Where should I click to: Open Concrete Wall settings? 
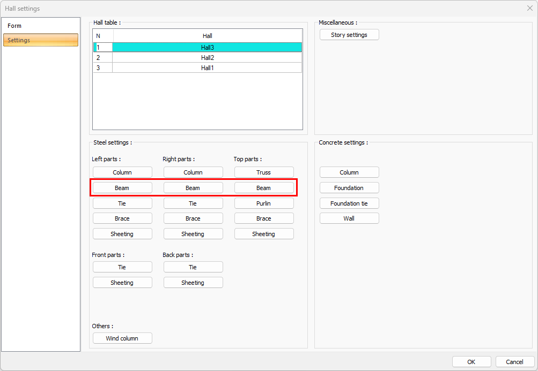(349, 218)
